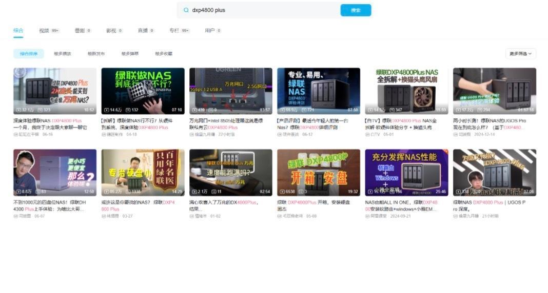Sort results by 最多弹幕
Screen dimensions: 548x293
click(x=130, y=53)
